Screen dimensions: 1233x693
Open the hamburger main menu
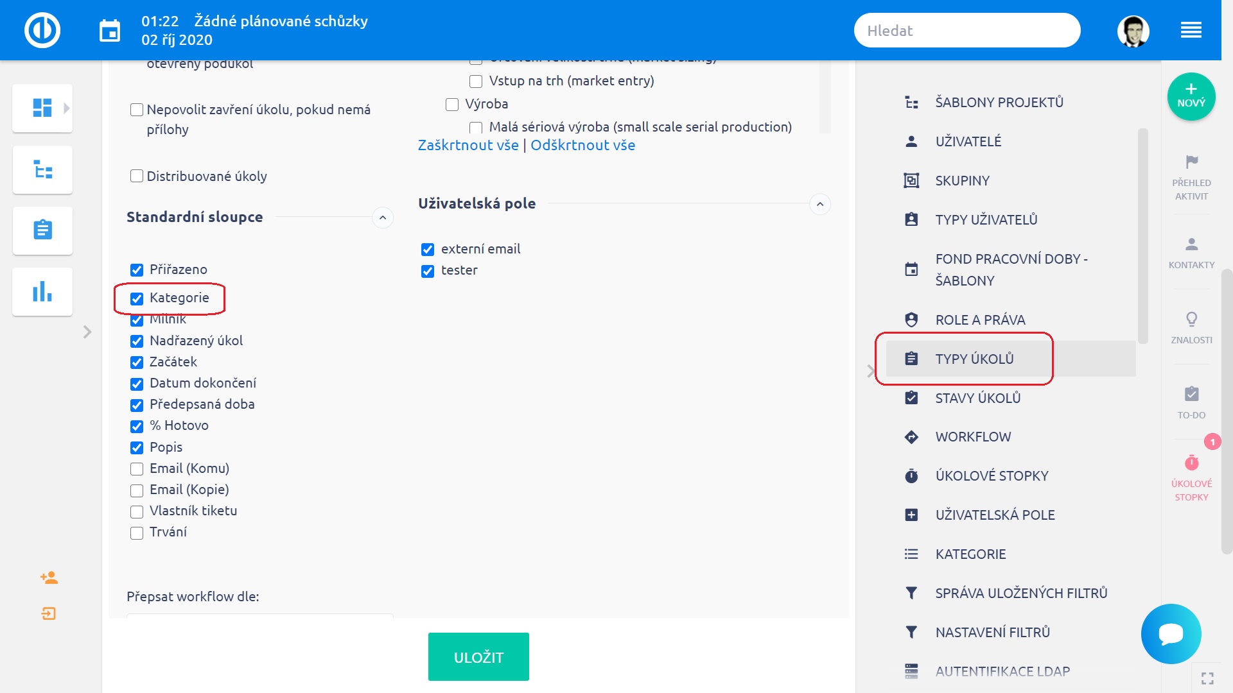pos(1191,30)
